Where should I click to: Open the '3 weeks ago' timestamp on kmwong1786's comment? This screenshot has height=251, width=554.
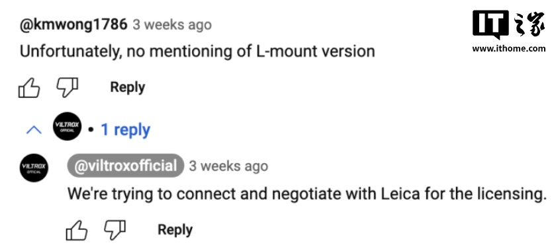click(x=172, y=24)
